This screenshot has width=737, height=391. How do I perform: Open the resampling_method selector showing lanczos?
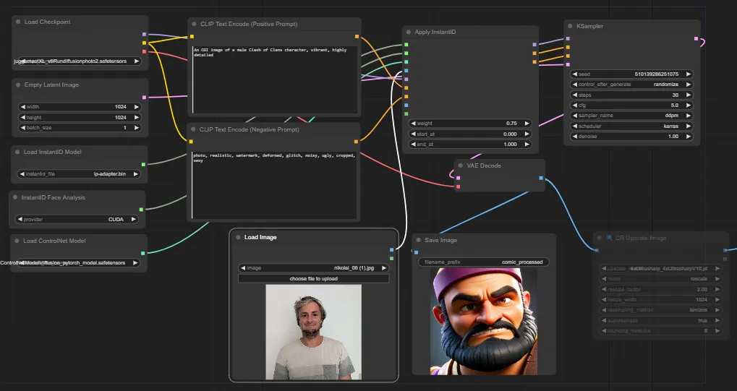[661, 310]
